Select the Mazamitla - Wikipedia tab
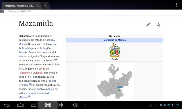 coord(19,6)
